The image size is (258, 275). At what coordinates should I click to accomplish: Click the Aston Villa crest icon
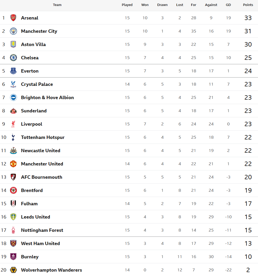coord(13,44)
